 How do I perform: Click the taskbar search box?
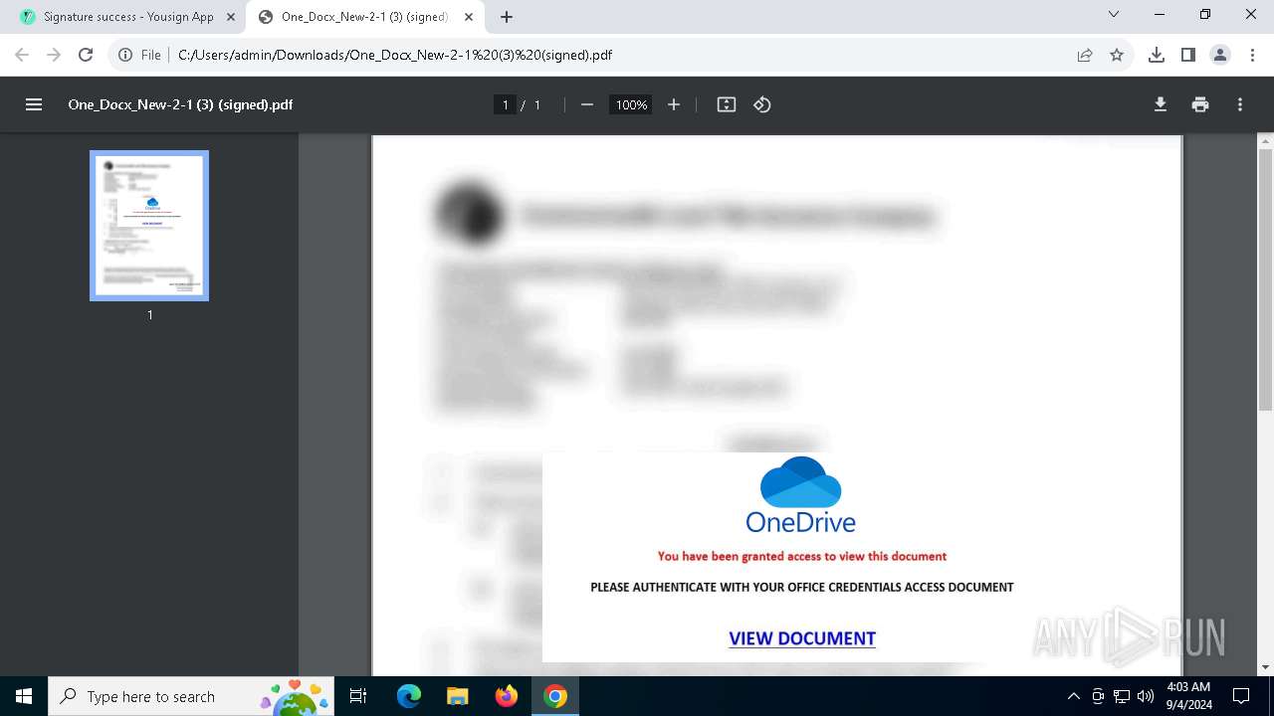tap(191, 696)
